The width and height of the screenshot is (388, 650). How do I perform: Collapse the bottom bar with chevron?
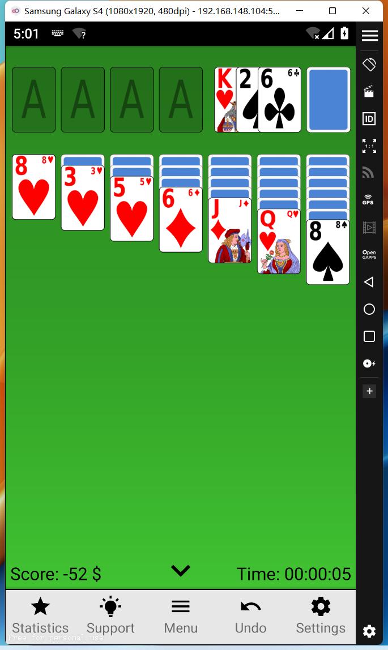point(181,571)
